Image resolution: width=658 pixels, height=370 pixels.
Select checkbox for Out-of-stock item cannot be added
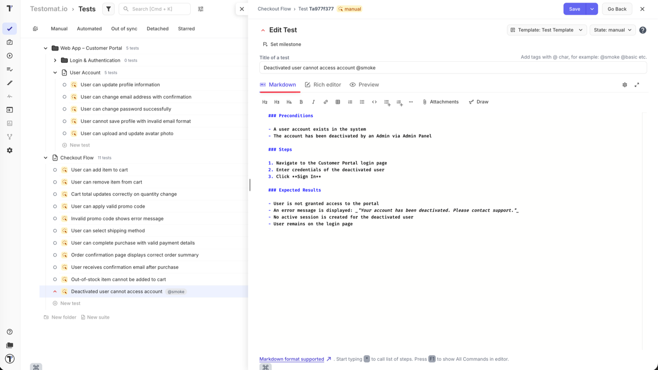click(55, 280)
